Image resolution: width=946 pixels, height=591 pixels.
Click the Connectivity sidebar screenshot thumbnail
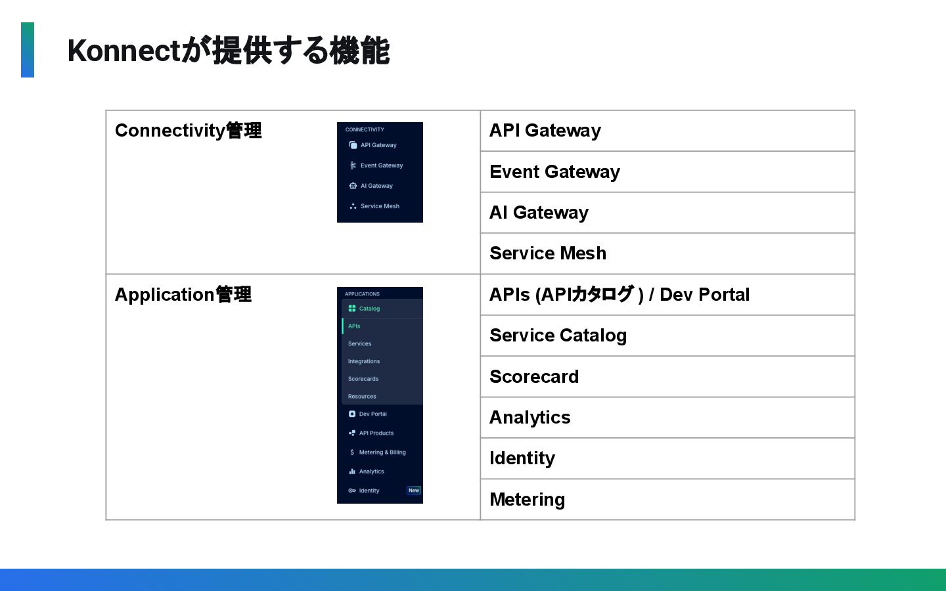tap(380, 172)
